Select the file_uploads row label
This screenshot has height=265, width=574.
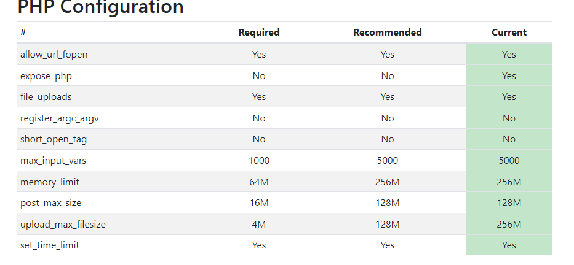46,97
